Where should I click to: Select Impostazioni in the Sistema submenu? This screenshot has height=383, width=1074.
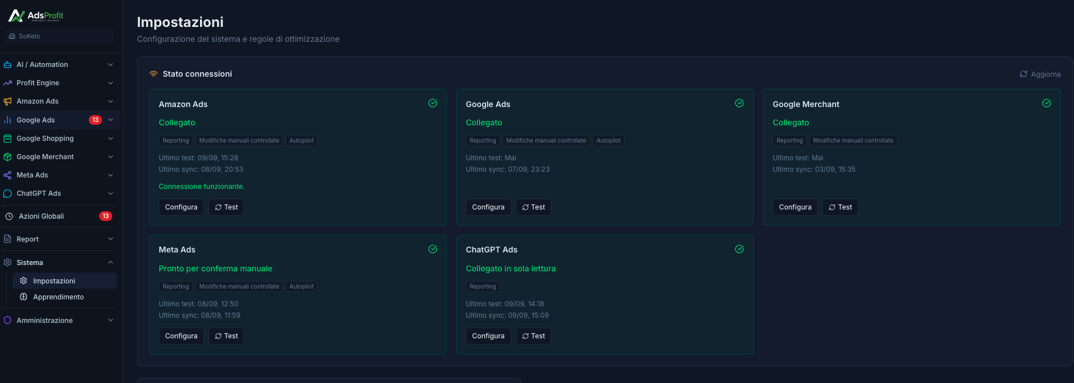click(65, 281)
